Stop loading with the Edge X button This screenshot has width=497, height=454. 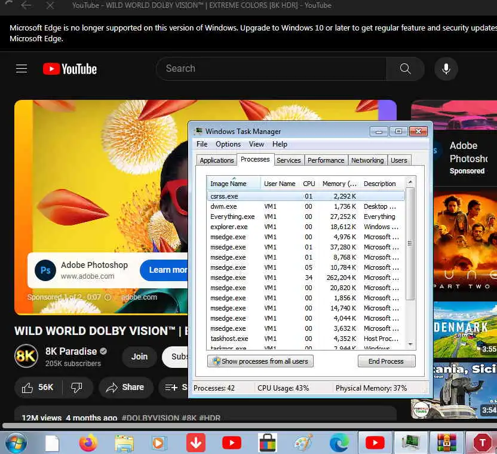coord(50,5)
